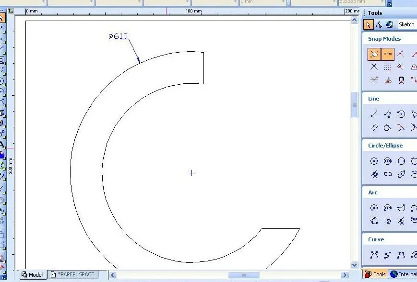Select the Line tangent to arc tool
The height and width of the screenshot is (282, 417).
(x=387, y=127)
